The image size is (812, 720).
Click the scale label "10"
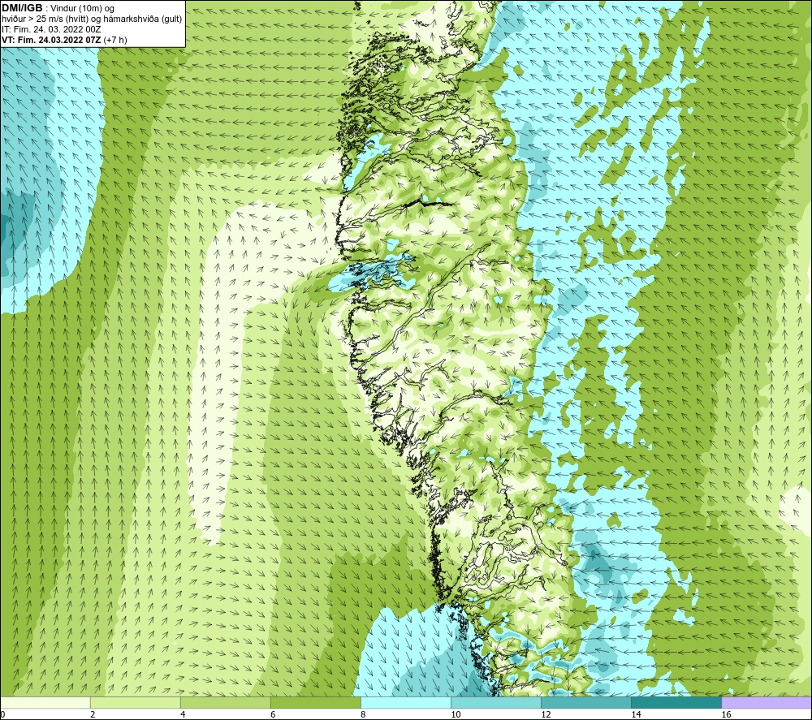(456, 715)
